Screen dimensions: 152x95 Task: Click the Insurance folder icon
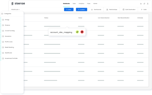3,36
